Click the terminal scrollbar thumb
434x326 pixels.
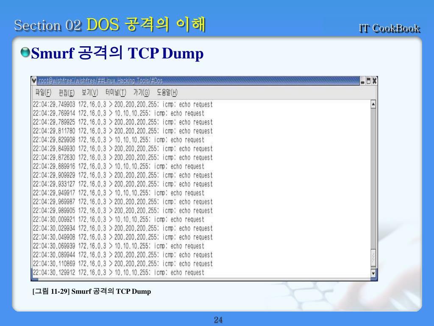pyautogui.click(x=373, y=258)
